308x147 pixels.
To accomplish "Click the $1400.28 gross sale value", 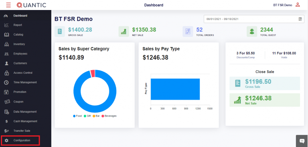I will coord(80,30).
